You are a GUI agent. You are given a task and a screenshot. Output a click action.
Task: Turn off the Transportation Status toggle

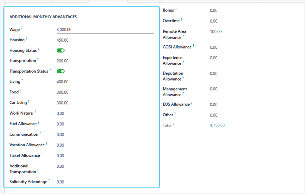click(x=61, y=71)
